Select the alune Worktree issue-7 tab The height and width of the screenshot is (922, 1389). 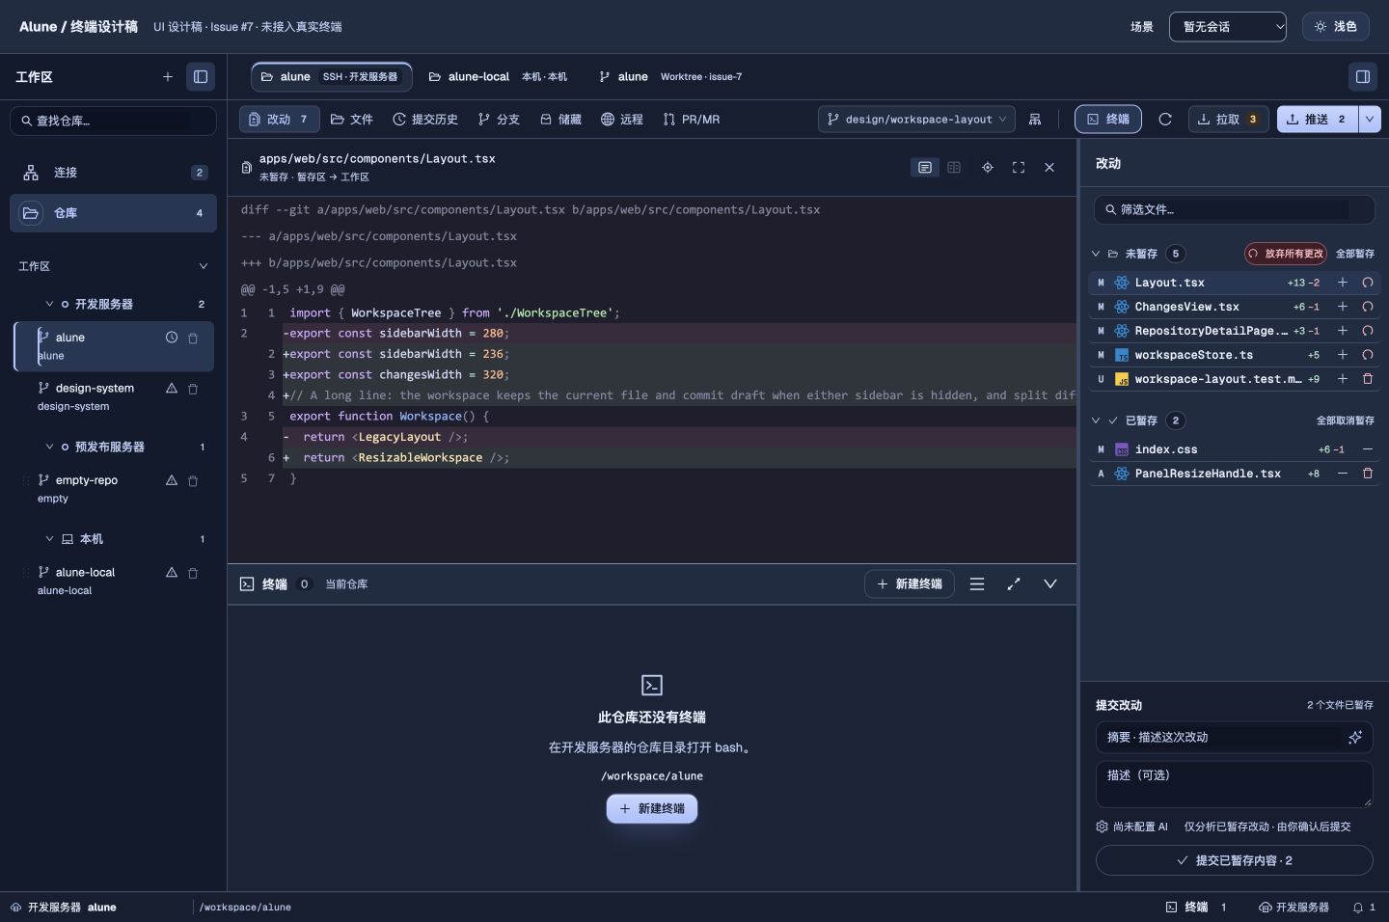tap(670, 76)
